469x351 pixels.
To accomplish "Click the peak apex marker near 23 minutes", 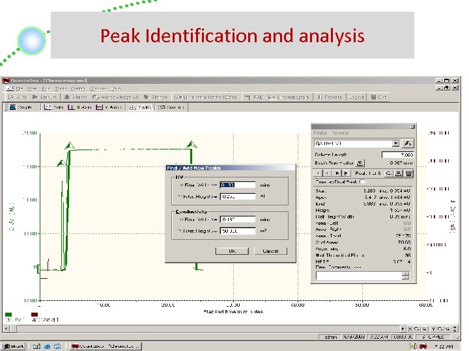I will pyautogui.click(x=192, y=145).
